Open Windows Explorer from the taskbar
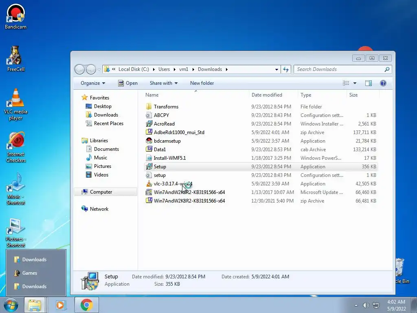 [35, 305]
